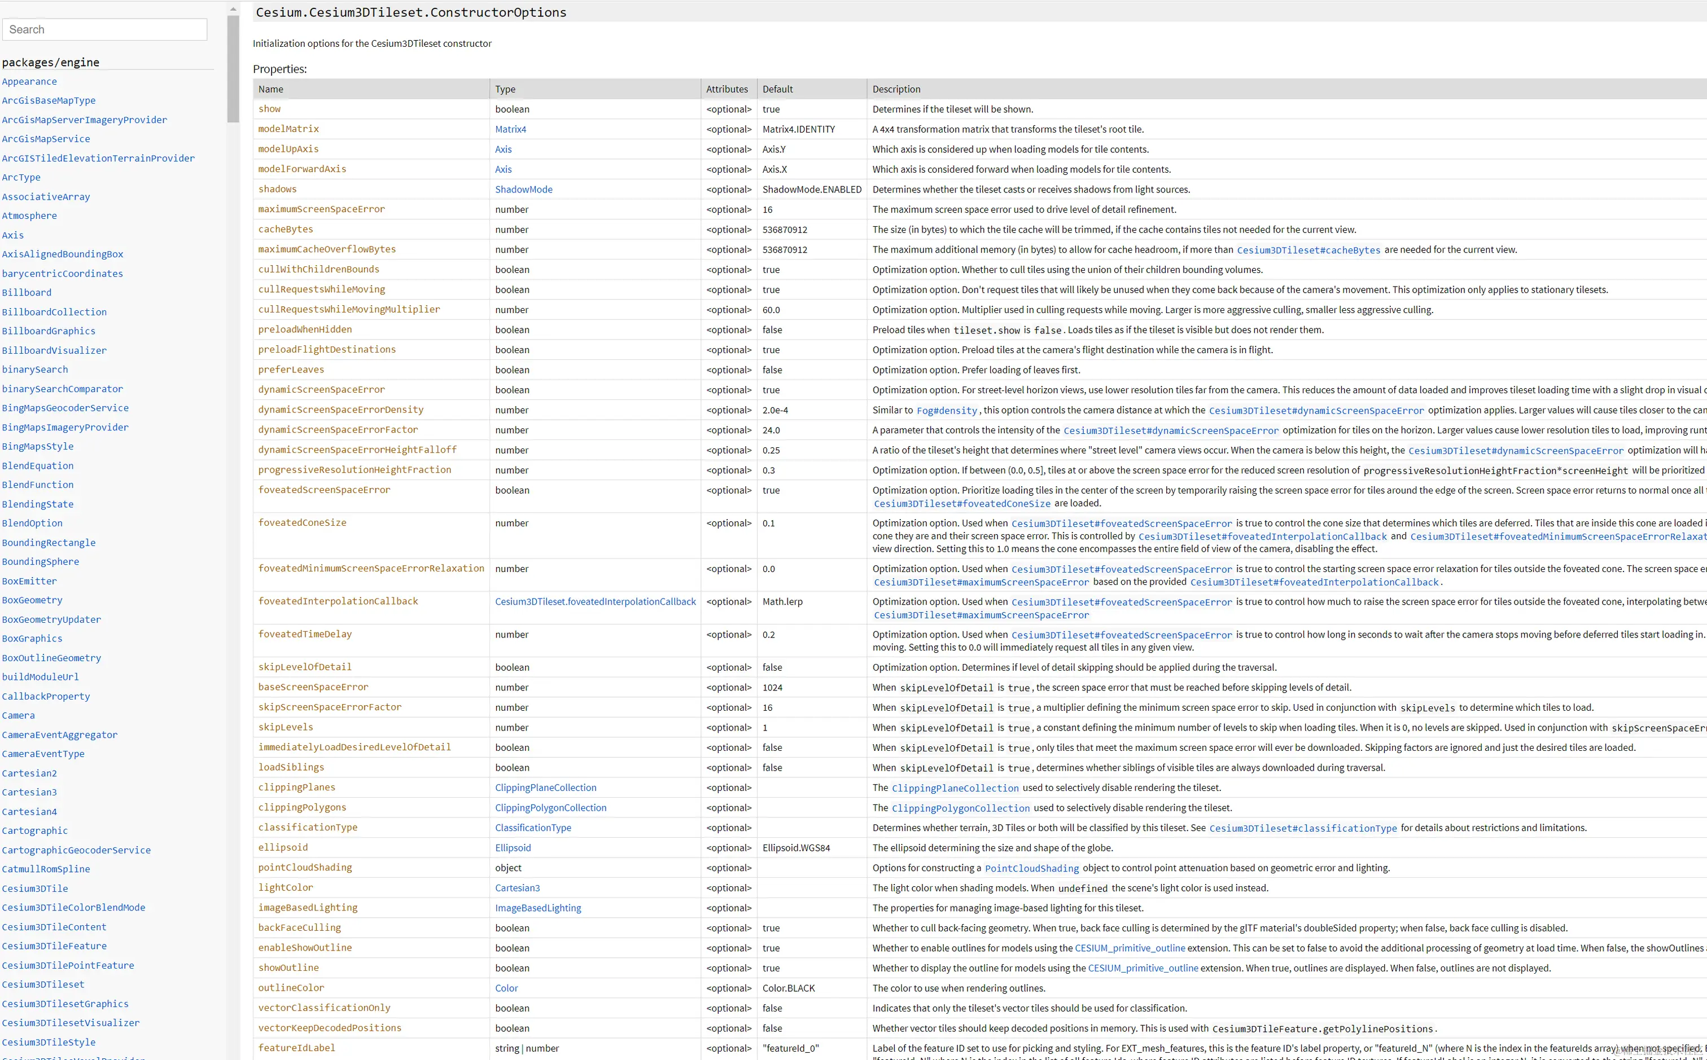
Task: Open the ShadowMode type link
Action: coord(523,190)
